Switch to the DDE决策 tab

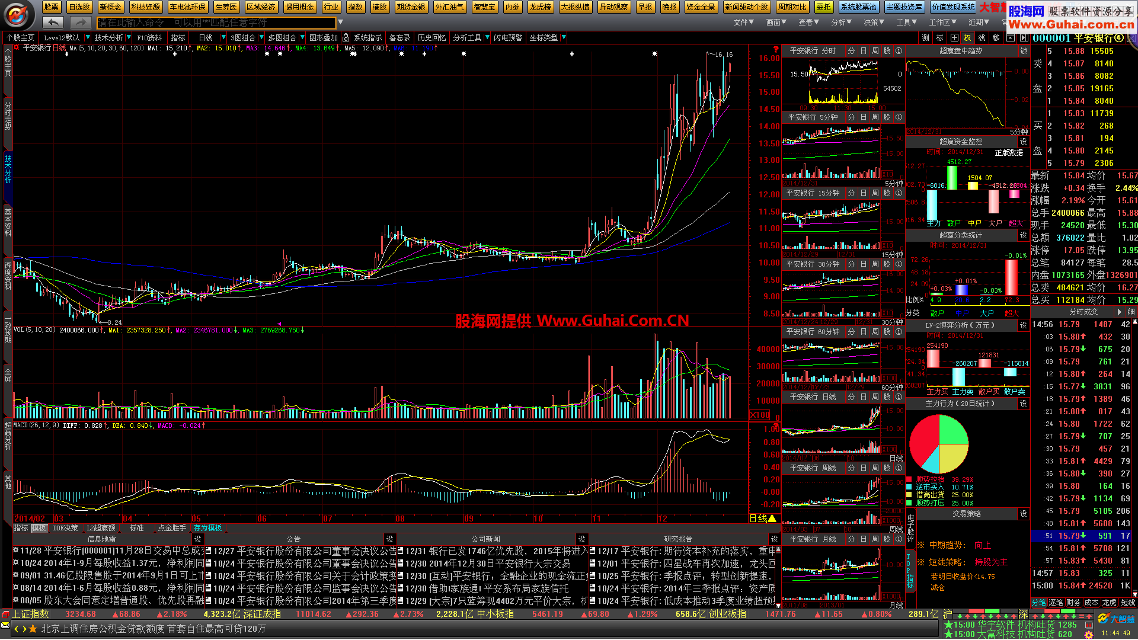coord(65,528)
